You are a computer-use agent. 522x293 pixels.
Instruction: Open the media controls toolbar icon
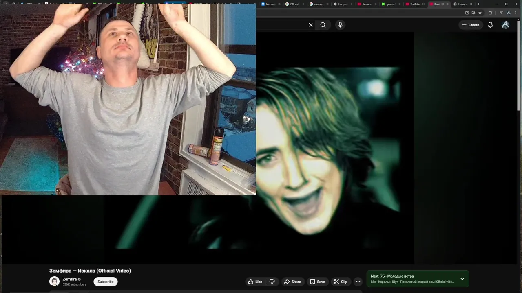click(x=501, y=13)
